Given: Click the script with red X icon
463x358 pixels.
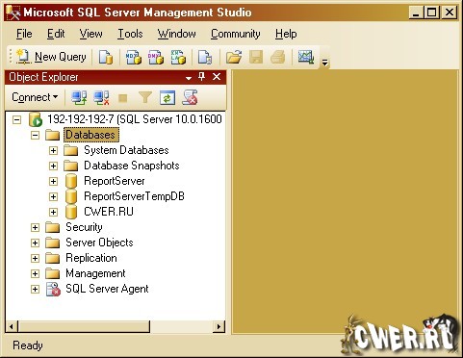Looking at the screenshot, I should pyautogui.click(x=190, y=97).
